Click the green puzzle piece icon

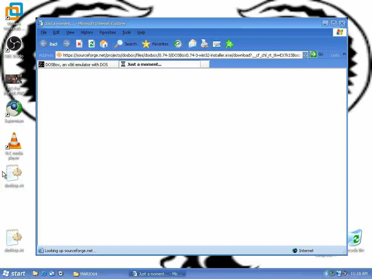point(229,44)
